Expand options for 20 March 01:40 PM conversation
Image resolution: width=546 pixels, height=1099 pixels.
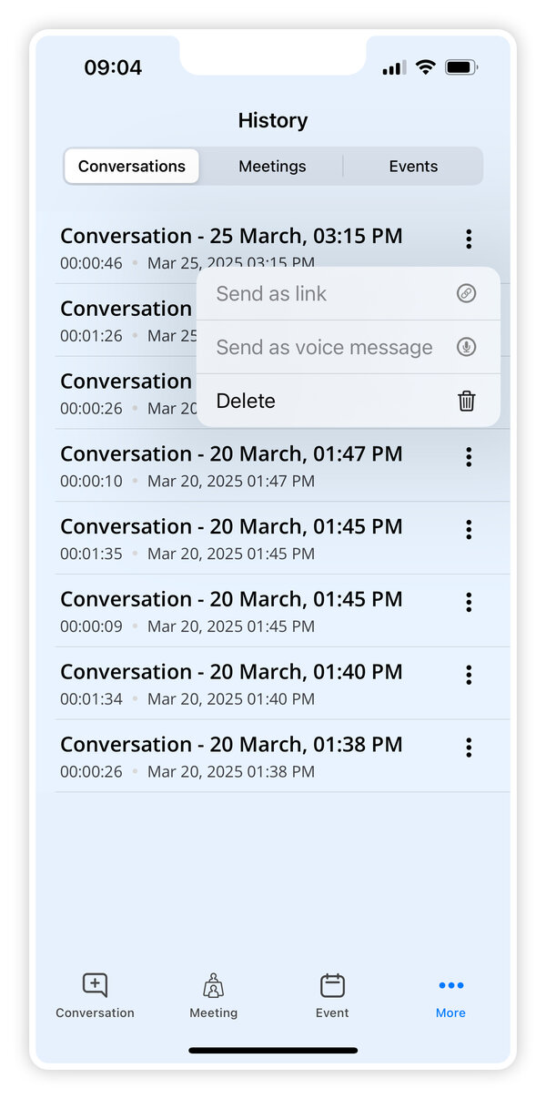(469, 675)
